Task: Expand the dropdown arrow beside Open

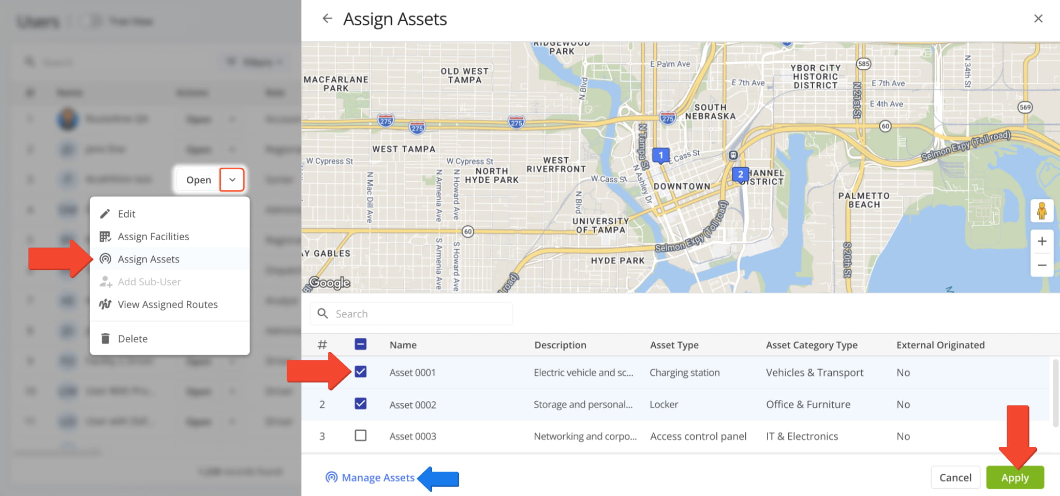Action: (x=232, y=180)
